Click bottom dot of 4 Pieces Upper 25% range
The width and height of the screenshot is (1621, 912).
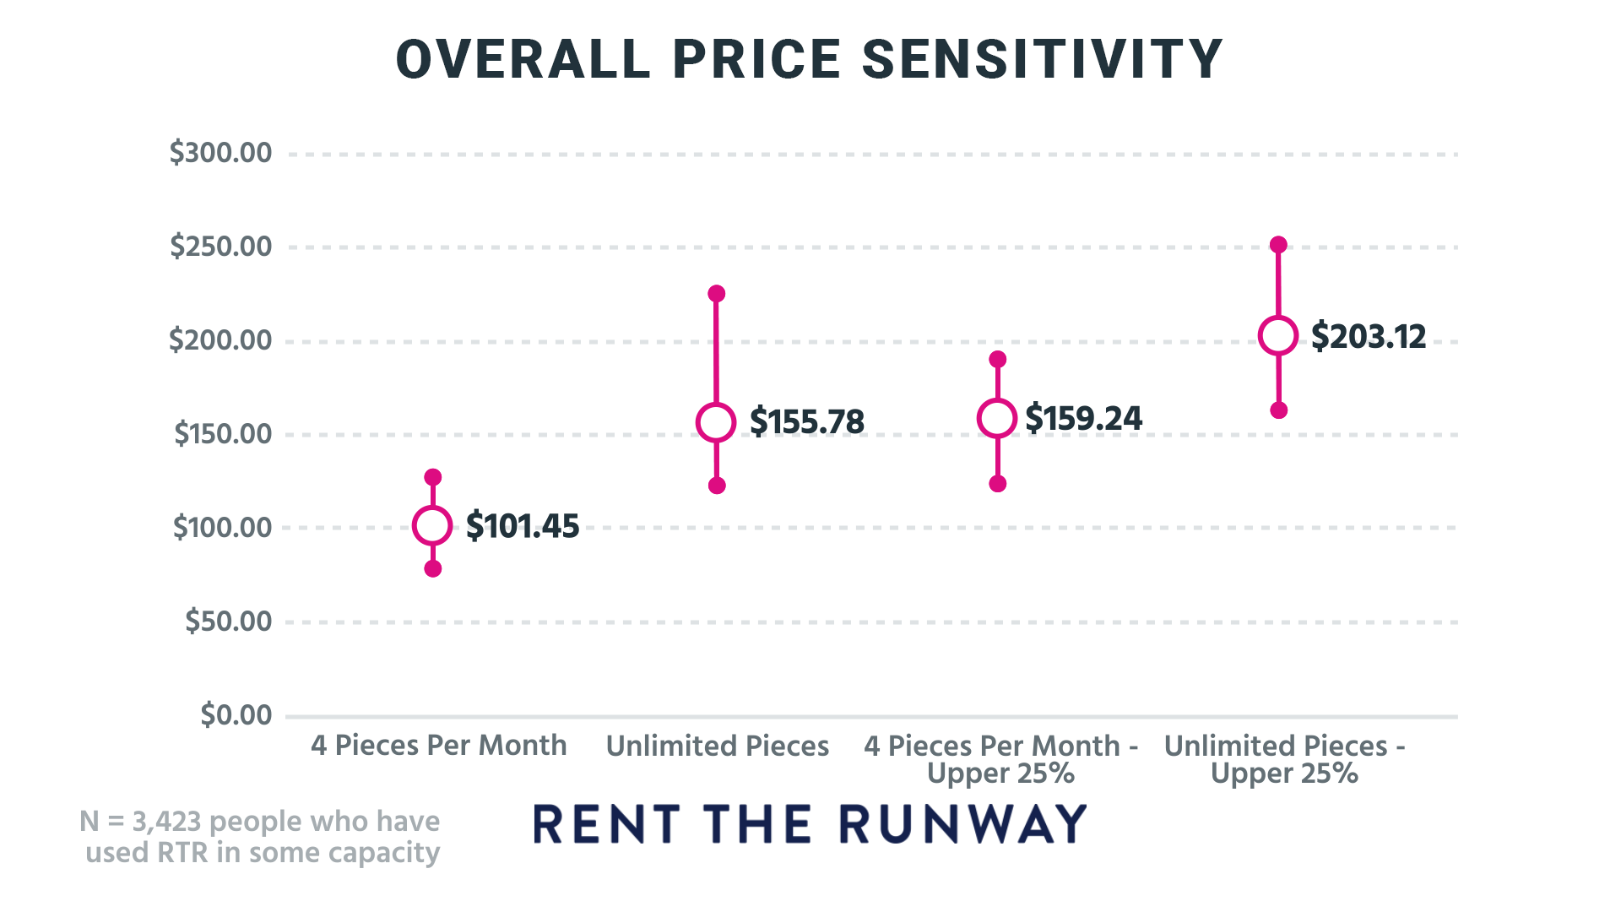click(998, 484)
